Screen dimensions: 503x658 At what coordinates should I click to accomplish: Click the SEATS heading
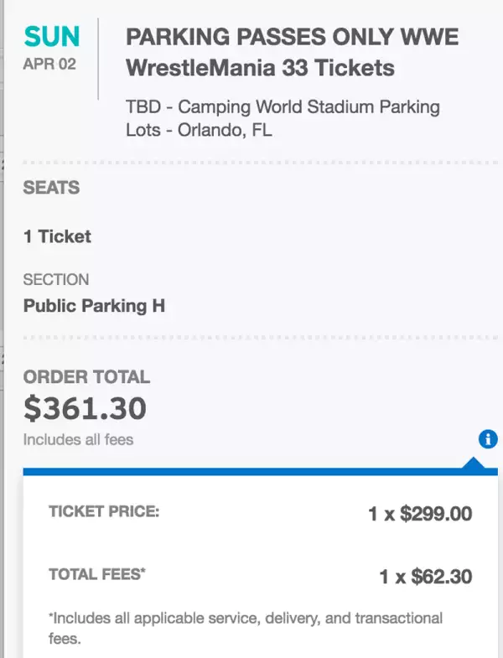(52, 188)
